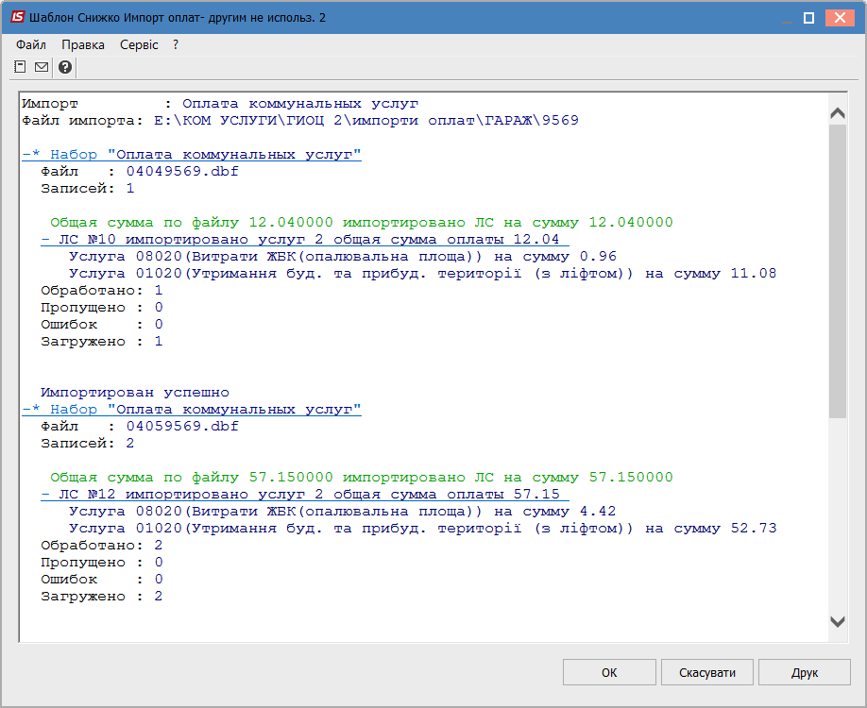Click service 08020 line with sum 0.96
This screenshot has width=867, height=708.
[x=343, y=257]
